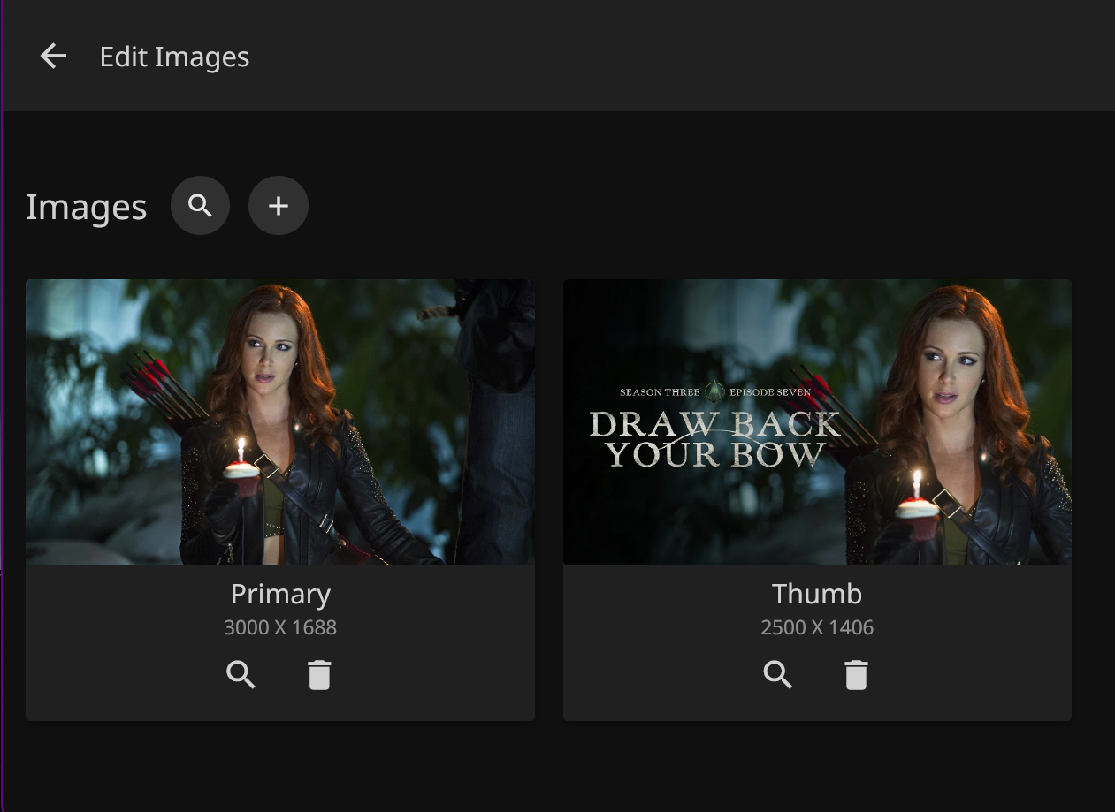Add a new image with plus button
Image resolution: width=1115 pixels, height=812 pixels.
pyautogui.click(x=279, y=206)
